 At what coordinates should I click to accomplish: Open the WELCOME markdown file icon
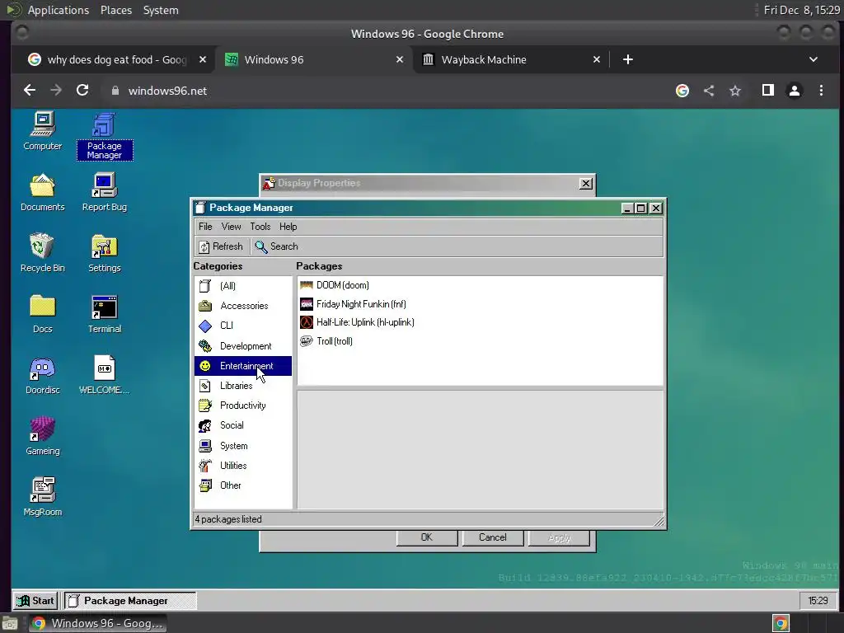(105, 376)
